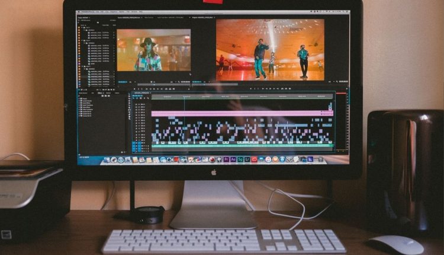The width and height of the screenshot is (444, 255).
Task: Select the Source monitor tab
Action: (129, 18)
